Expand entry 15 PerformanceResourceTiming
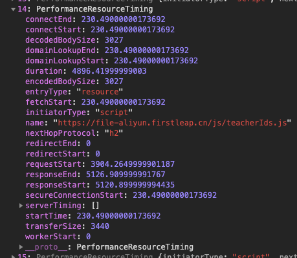The height and width of the screenshot is (258, 297). pos(13,256)
